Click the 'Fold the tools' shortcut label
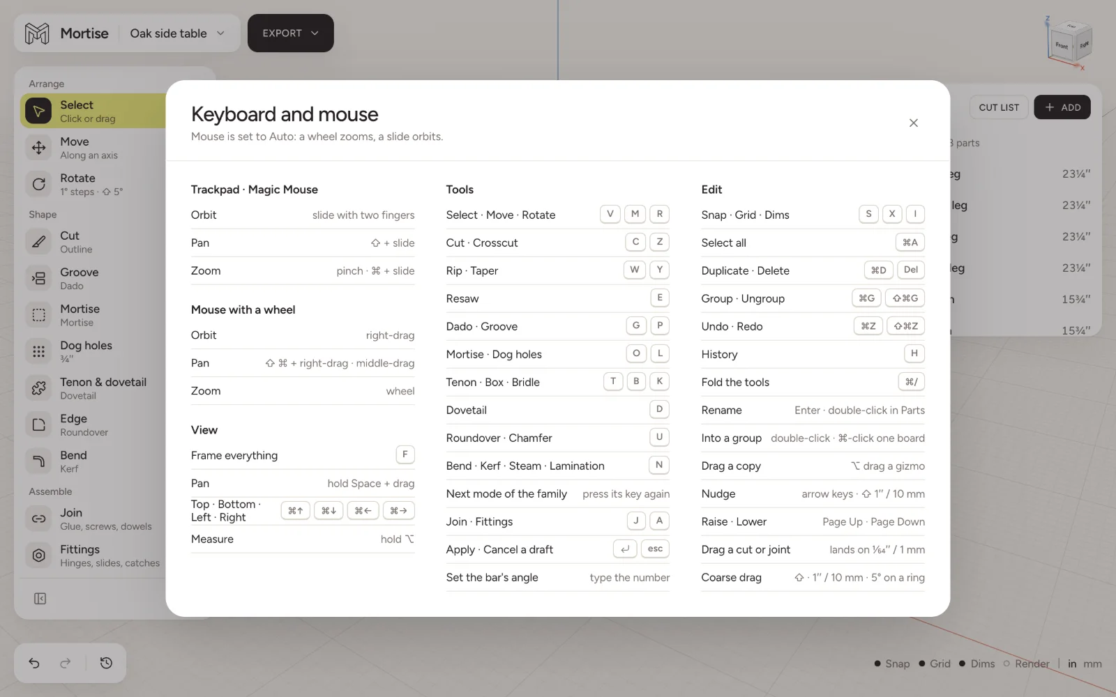1116x697 pixels. pos(735,382)
